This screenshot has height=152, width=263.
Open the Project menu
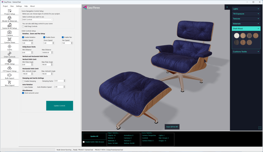[5, 6]
